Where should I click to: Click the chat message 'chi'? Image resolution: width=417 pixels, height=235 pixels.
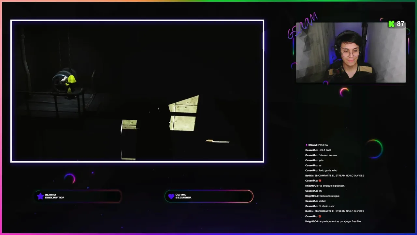320,191
